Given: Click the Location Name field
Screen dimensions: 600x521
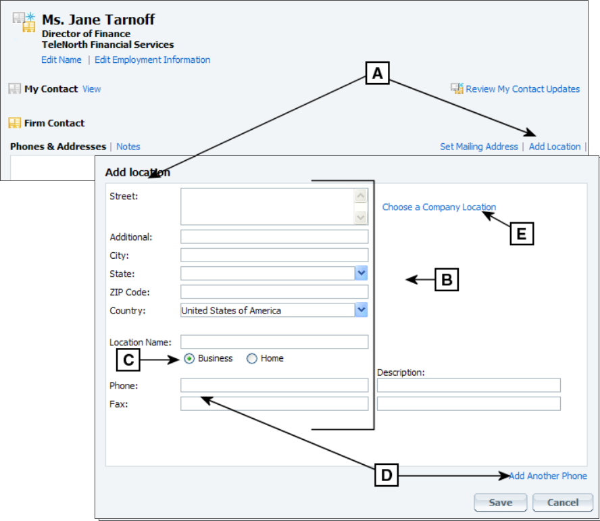Looking at the screenshot, I should [274, 342].
